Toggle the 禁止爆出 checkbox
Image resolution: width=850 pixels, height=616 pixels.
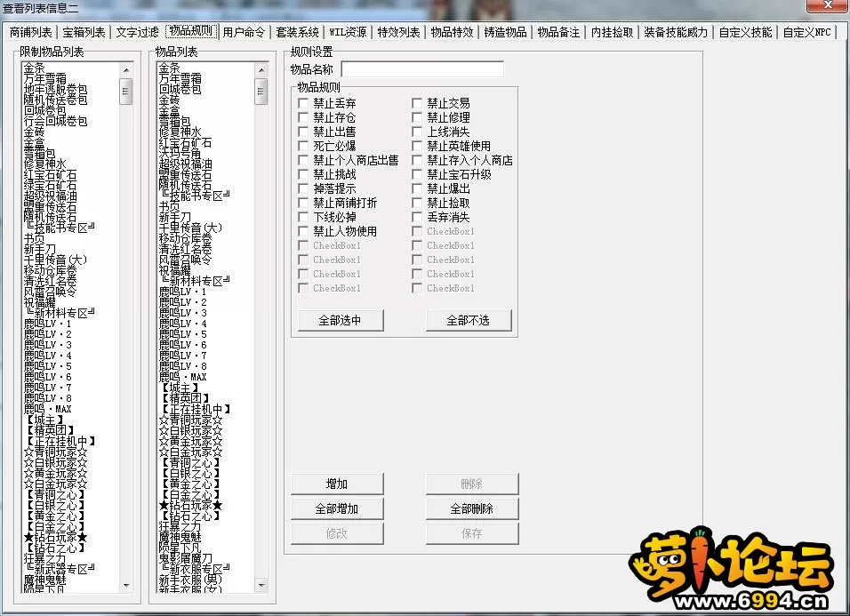pyautogui.click(x=417, y=188)
